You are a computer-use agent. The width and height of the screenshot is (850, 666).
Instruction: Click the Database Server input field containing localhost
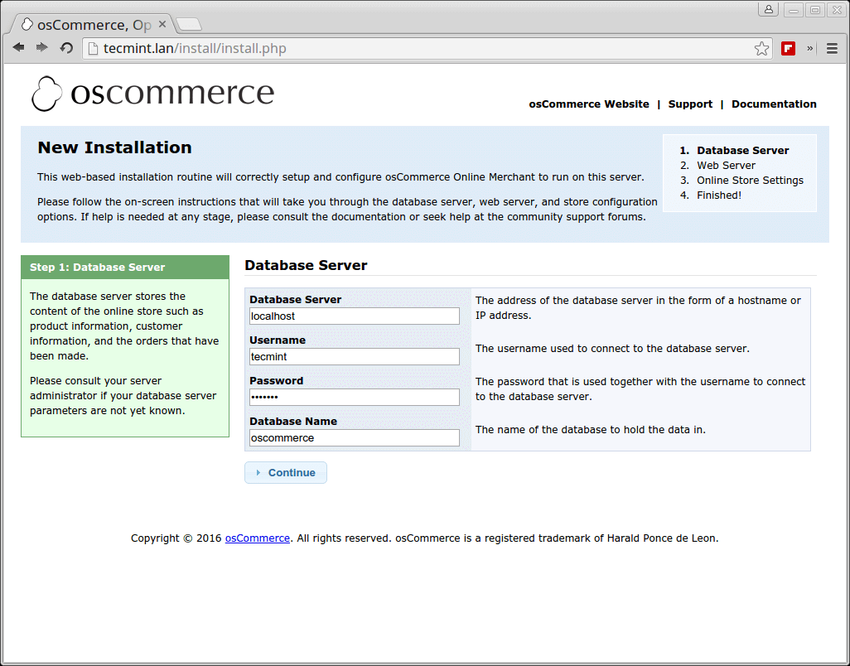pos(355,316)
